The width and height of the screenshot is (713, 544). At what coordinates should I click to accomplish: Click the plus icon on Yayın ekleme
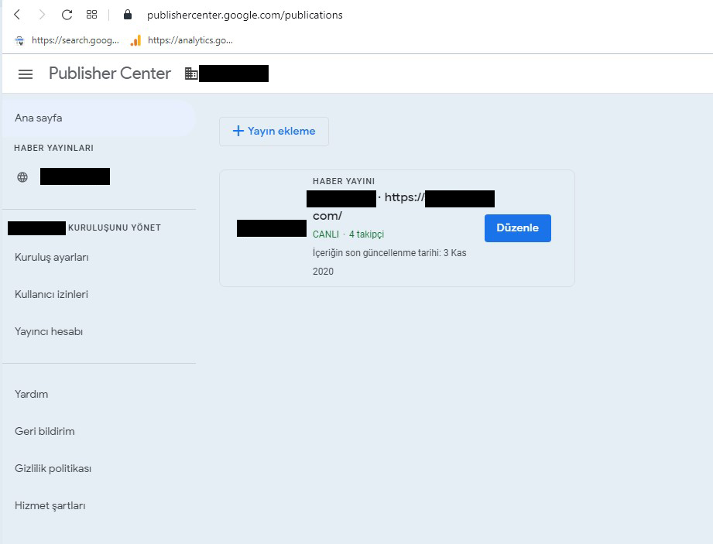coord(238,131)
